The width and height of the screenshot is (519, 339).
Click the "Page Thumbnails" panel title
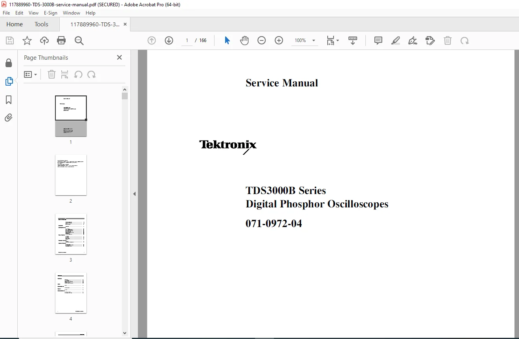(46, 57)
